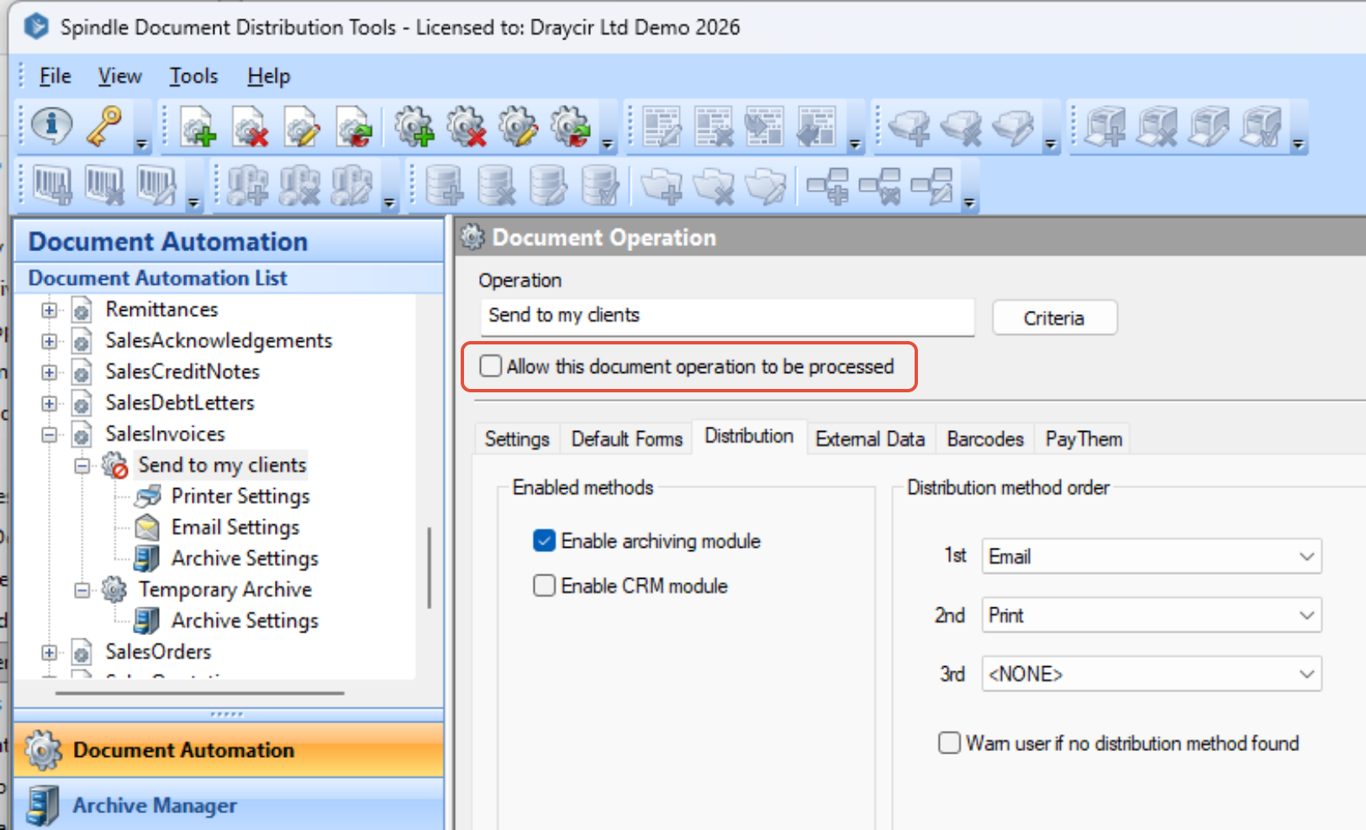
Task: Delete document using red X page icon
Action: click(251, 126)
